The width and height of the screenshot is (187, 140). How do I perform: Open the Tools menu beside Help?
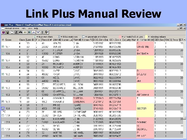pos(30,29)
